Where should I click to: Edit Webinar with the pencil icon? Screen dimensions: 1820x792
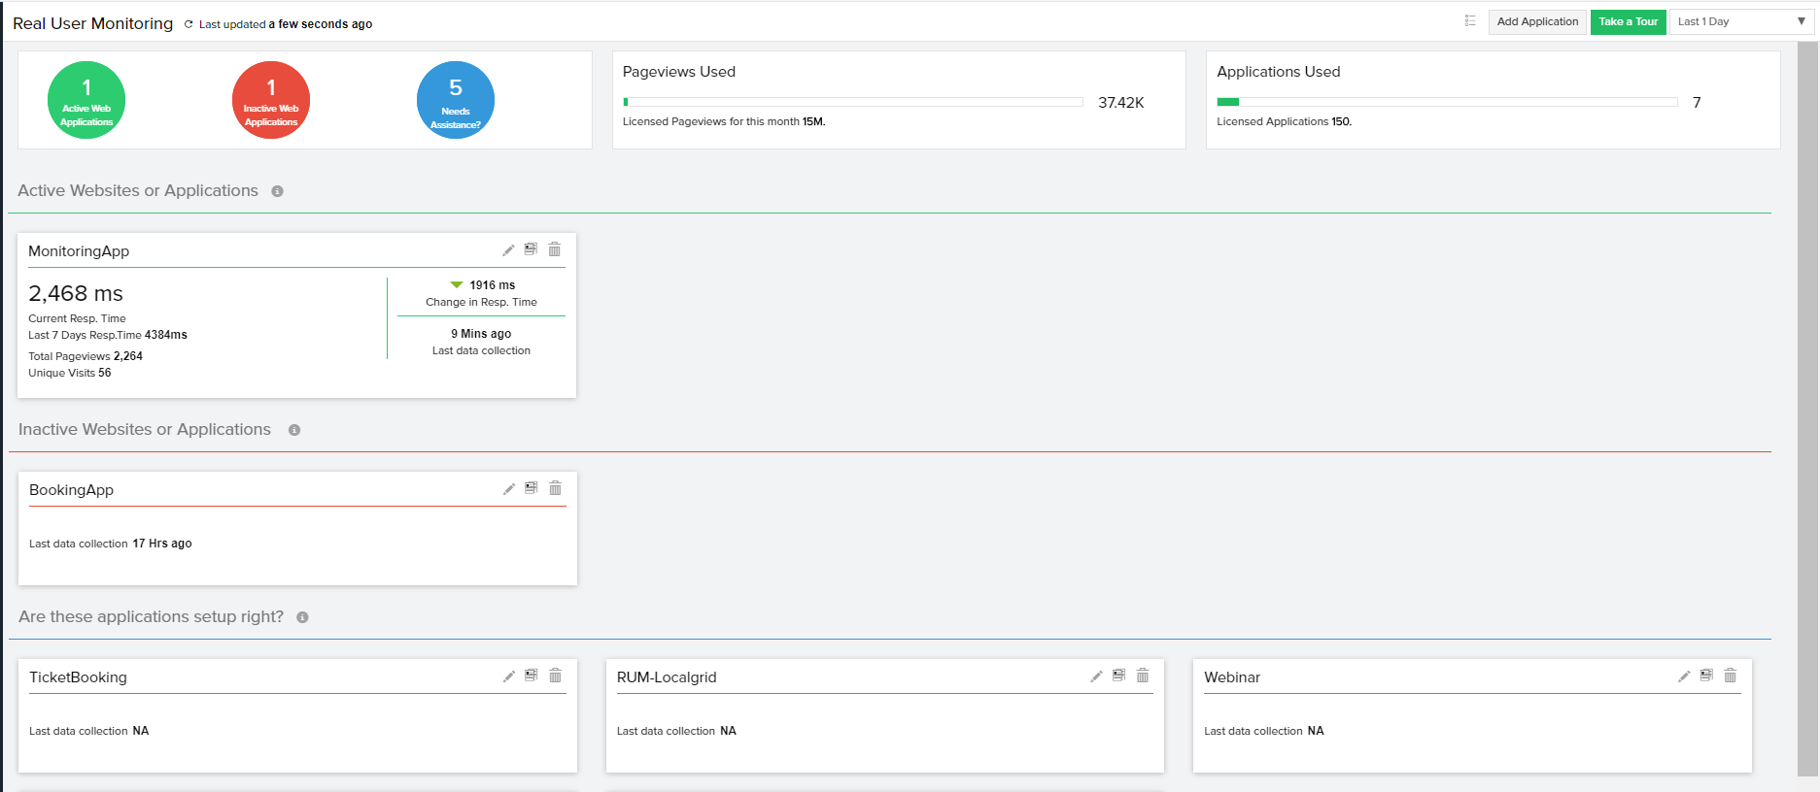pyautogui.click(x=1684, y=676)
